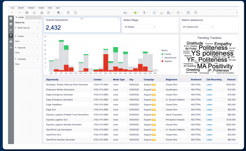Click the add panel stack icon in the toolbar
This screenshot has height=151, width=246.
tap(169, 13)
